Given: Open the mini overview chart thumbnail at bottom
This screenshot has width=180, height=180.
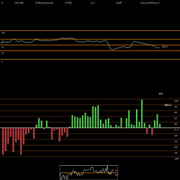Looking at the screenshot, I should point(89,172).
